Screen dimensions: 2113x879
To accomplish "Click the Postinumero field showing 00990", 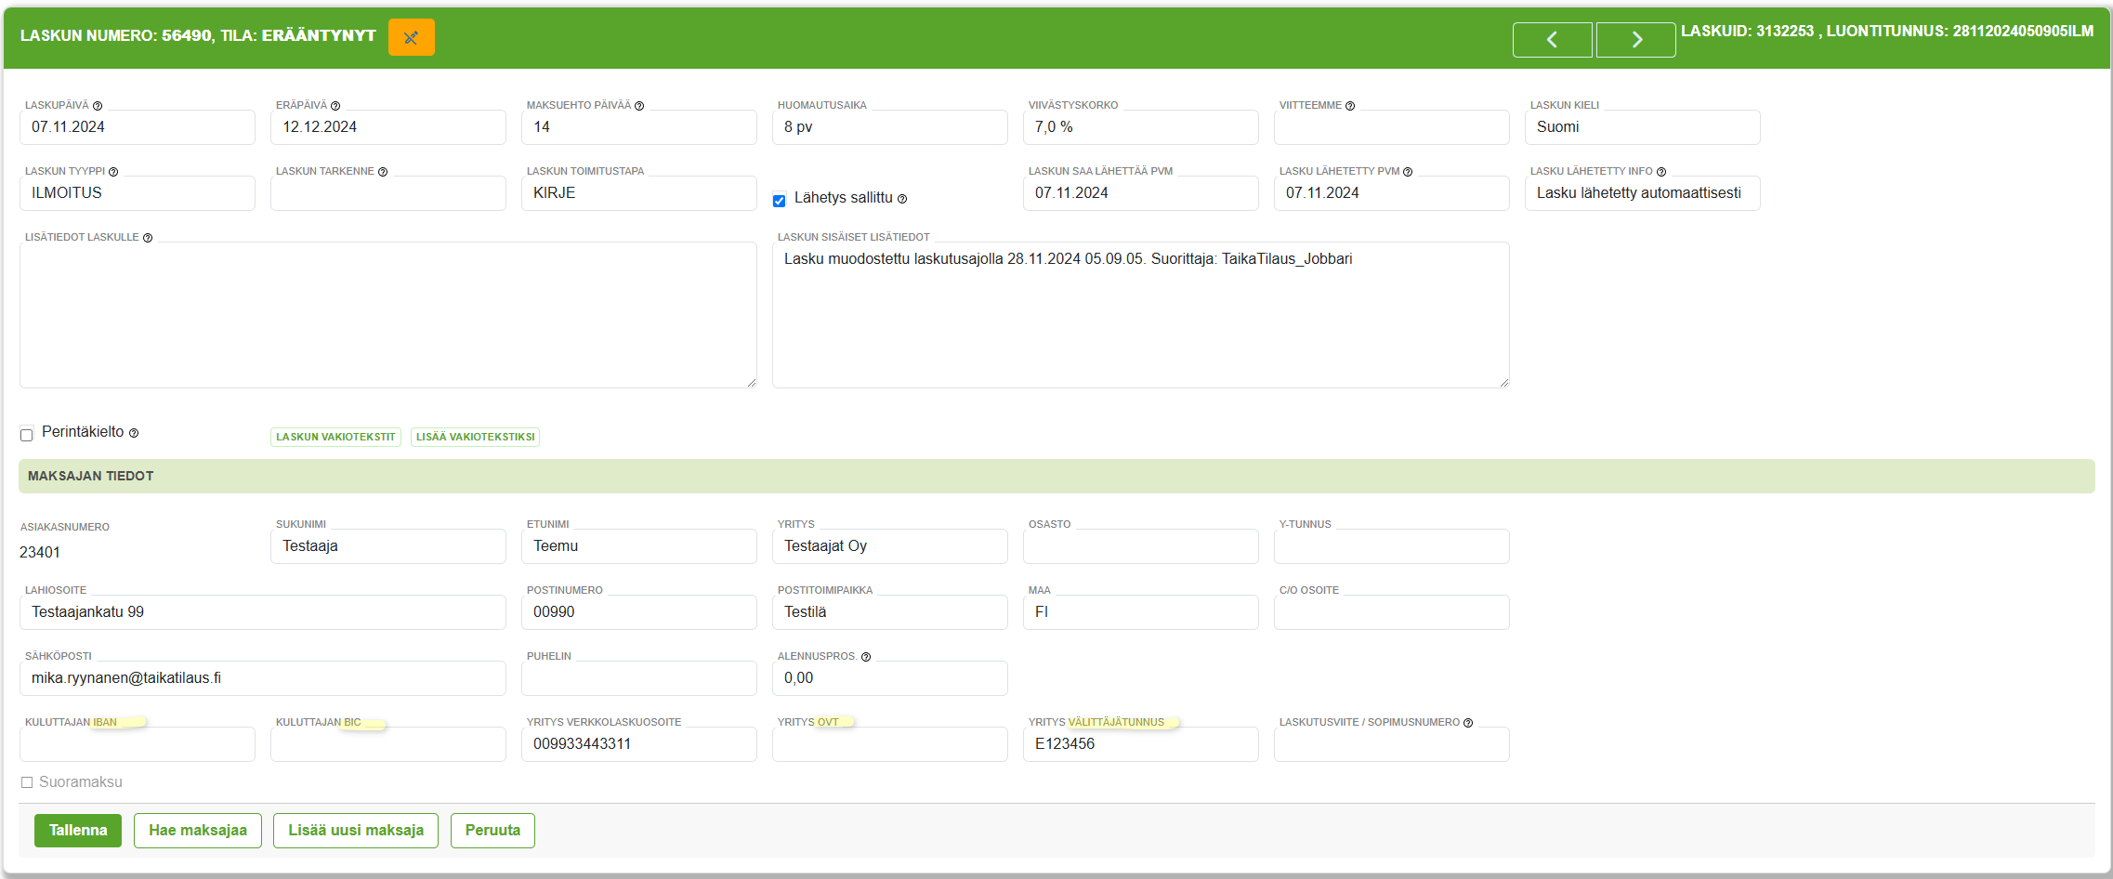I will pos(639,612).
